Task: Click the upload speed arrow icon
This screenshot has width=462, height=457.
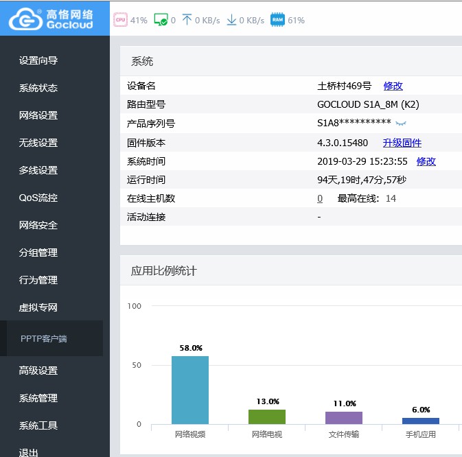Action: tap(187, 20)
